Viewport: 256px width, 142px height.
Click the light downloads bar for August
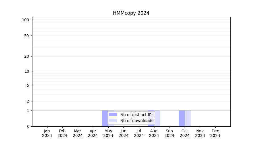(157, 118)
